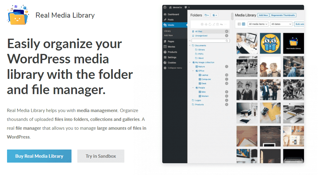Click the Buy Real Media Library button
Image resolution: width=319 pixels, height=176 pixels.
pyautogui.click(x=39, y=156)
